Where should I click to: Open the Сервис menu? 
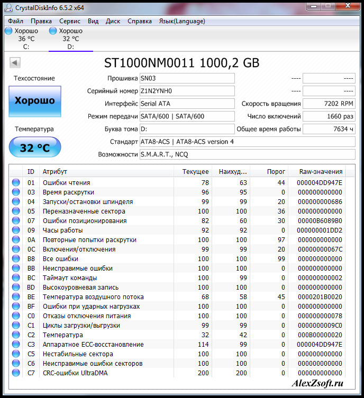[x=70, y=21]
